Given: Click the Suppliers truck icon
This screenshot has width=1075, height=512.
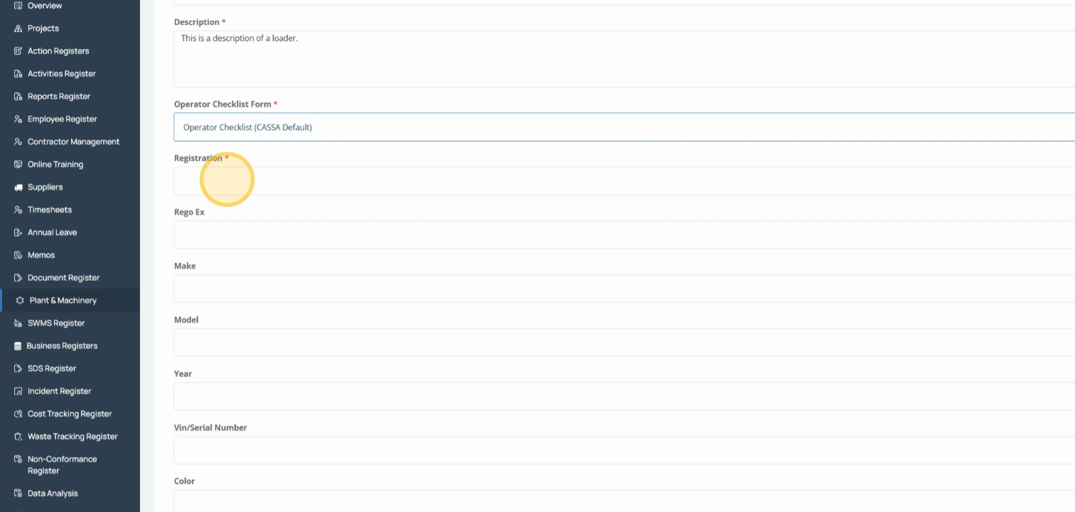Looking at the screenshot, I should point(18,187).
